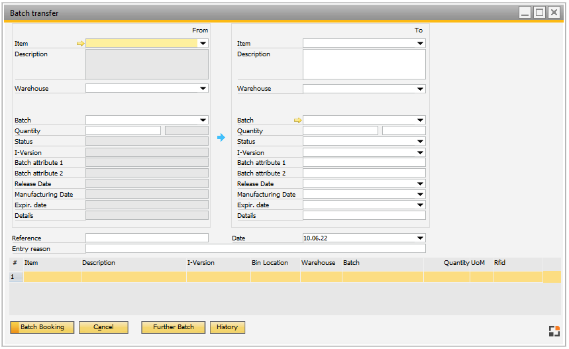Viewport: 569px width, 349px height.
Task: Click the Cancel button
Action: [x=103, y=327]
